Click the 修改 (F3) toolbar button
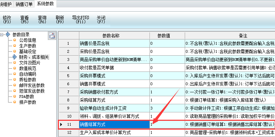The height and width of the screenshot is (137, 275). click(x=7, y=19)
